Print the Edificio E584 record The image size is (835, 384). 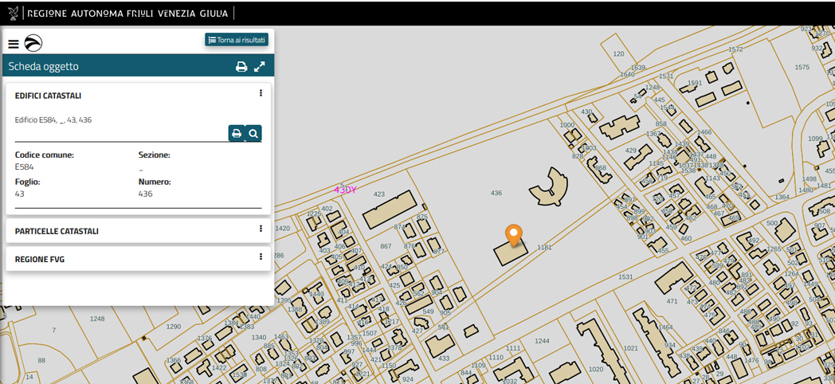(x=237, y=134)
